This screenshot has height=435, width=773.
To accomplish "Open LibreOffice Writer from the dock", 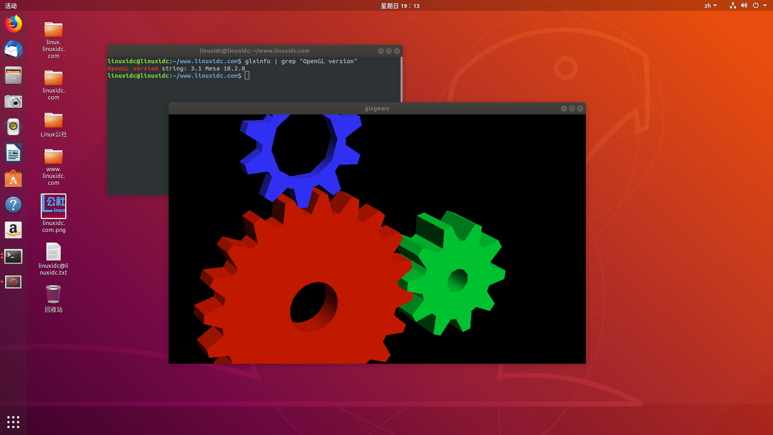I will click(13, 153).
